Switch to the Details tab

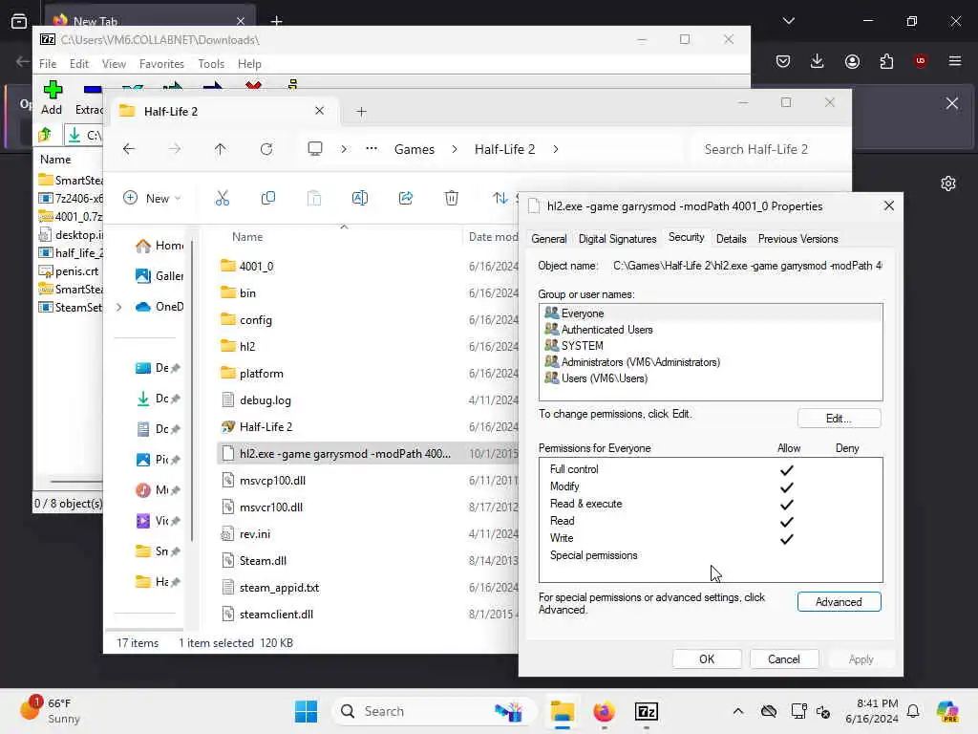(x=731, y=239)
